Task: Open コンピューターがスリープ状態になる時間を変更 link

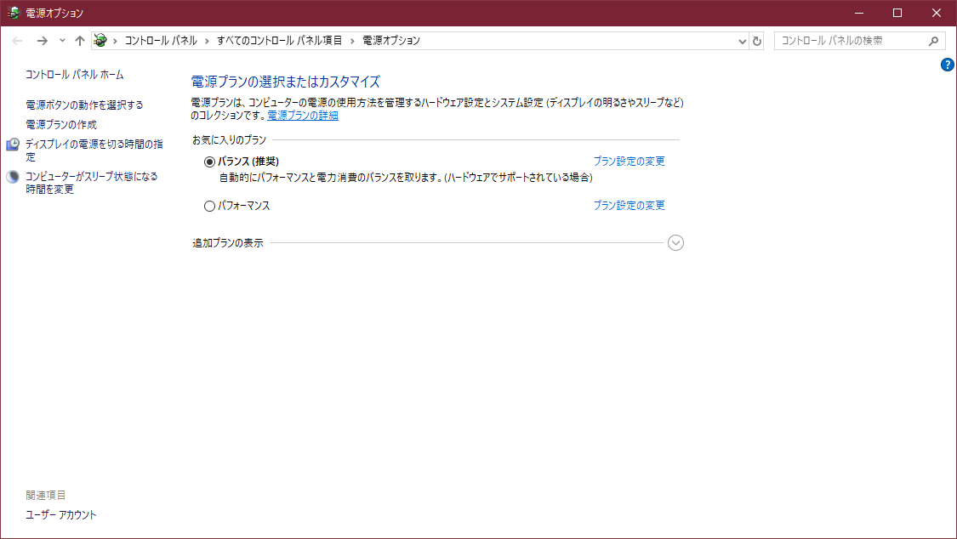Action: click(92, 183)
